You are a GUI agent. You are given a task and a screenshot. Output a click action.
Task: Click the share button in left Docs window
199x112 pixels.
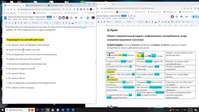[88, 18]
